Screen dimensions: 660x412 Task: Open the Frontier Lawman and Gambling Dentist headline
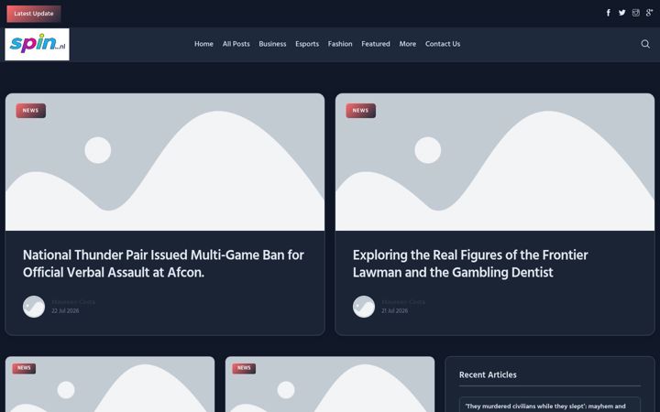[x=470, y=264]
